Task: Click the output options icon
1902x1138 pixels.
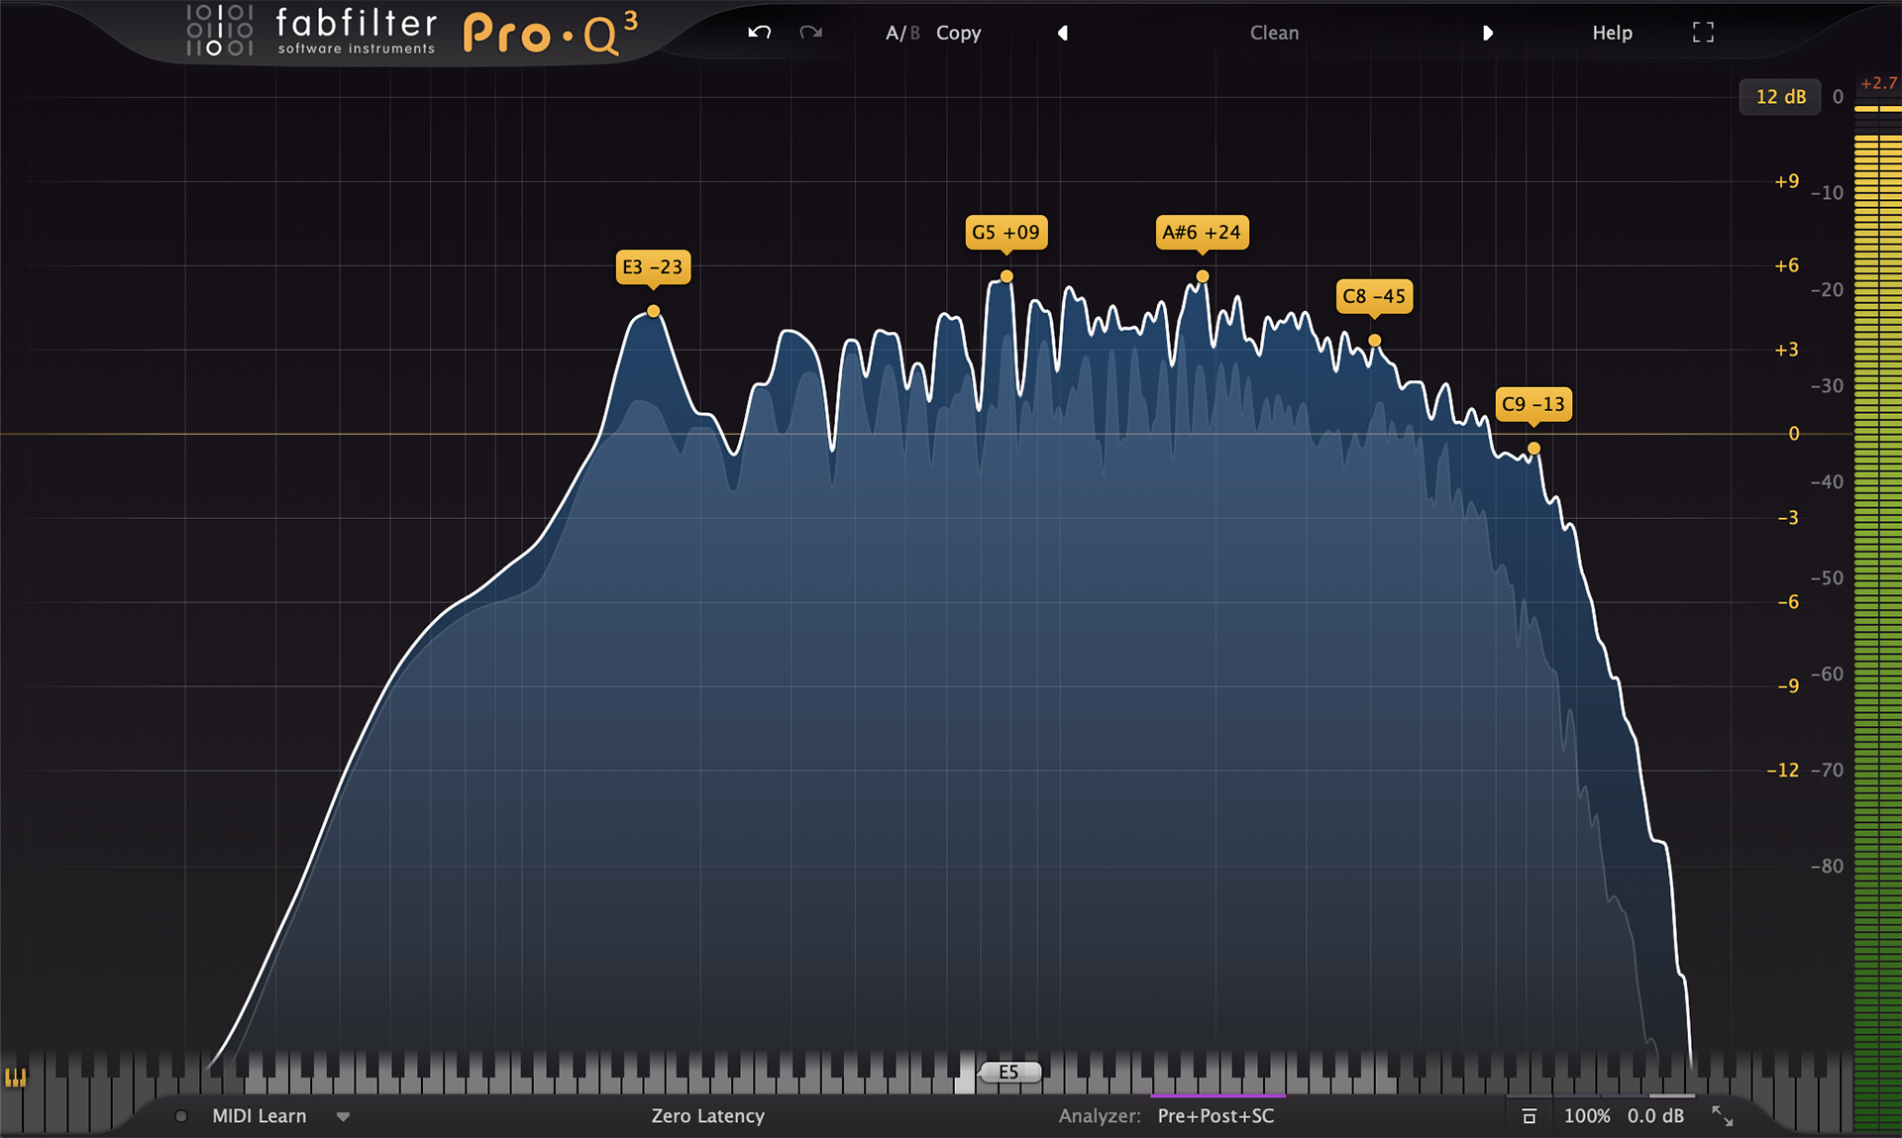Action: click(1529, 1116)
